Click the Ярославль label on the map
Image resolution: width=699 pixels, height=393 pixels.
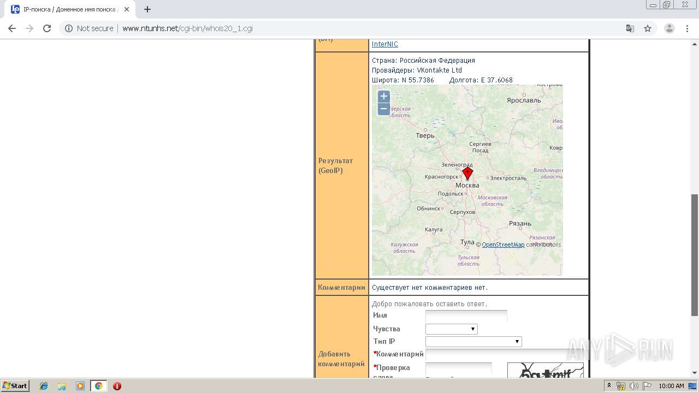(524, 100)
